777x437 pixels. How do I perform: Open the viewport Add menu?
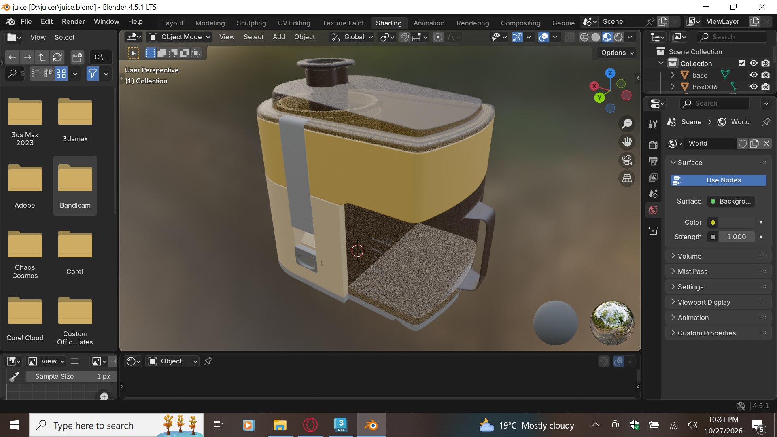point(279,37)
